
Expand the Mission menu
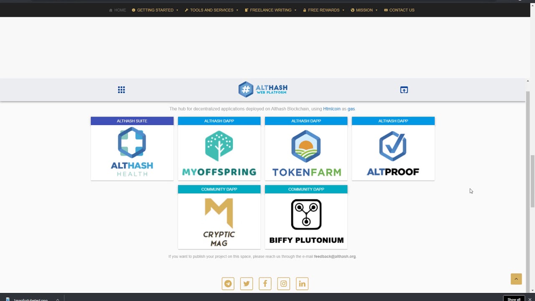[x=364, y=10]
